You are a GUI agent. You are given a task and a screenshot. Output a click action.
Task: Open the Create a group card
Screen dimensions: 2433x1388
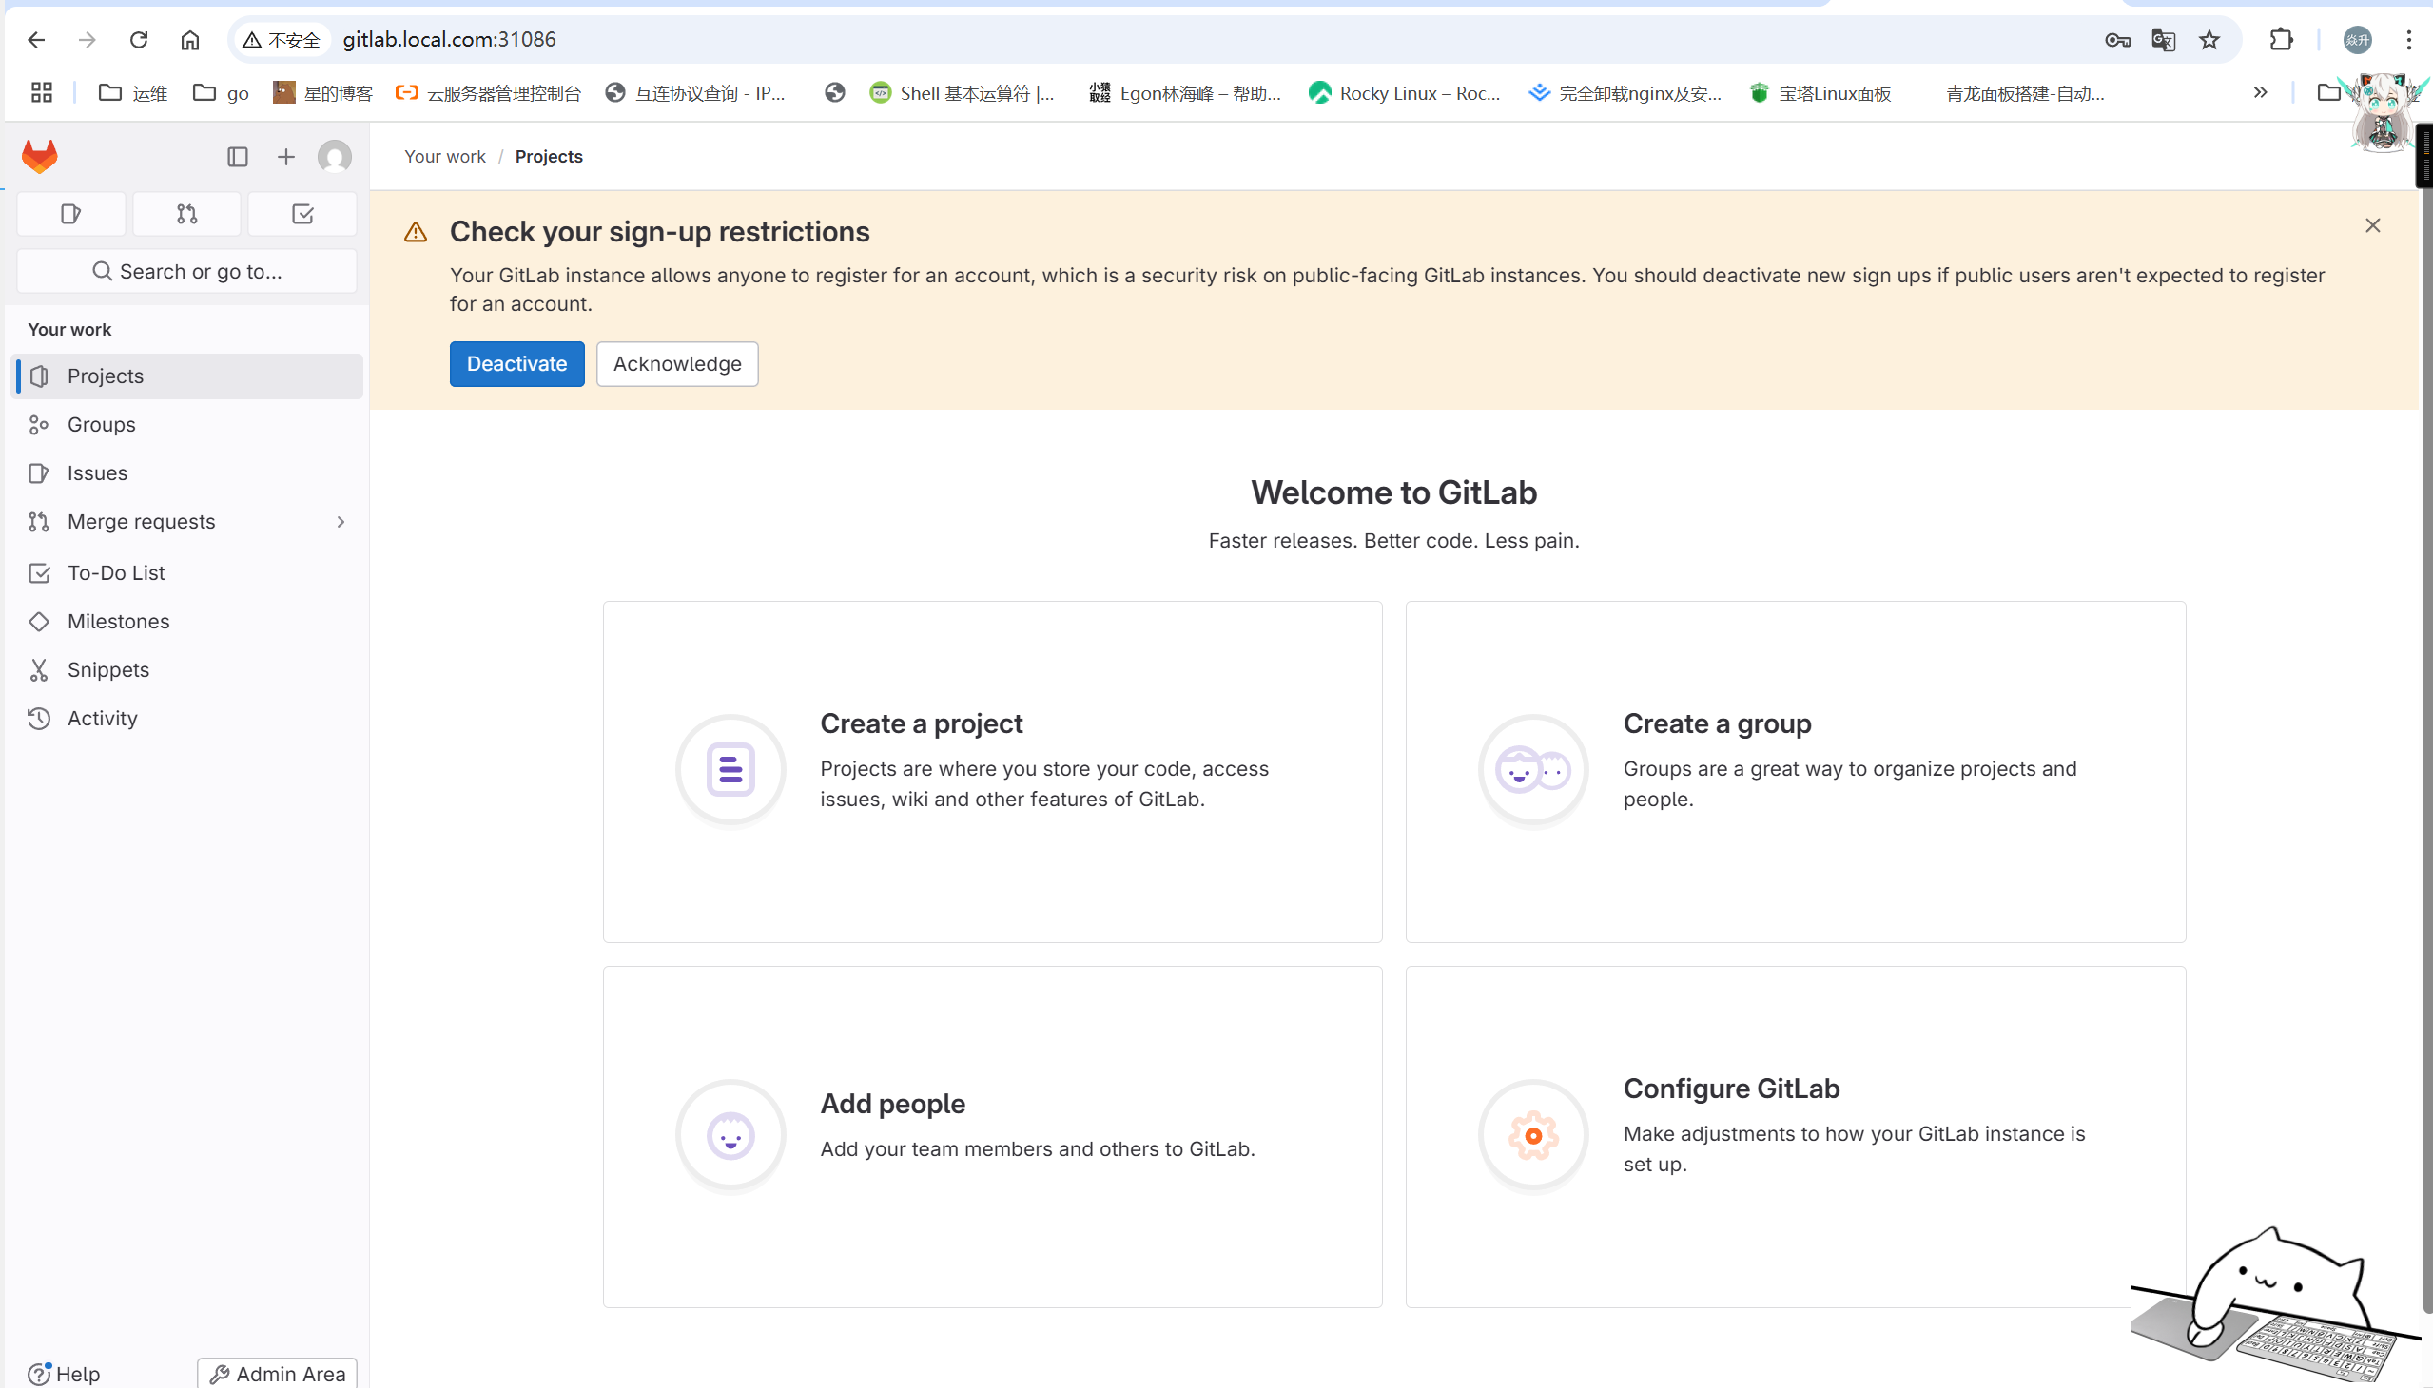point(1795,772)
